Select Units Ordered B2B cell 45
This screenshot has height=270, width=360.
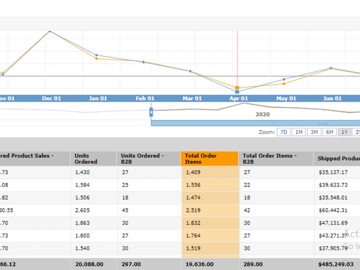click(x=149, y=210)
